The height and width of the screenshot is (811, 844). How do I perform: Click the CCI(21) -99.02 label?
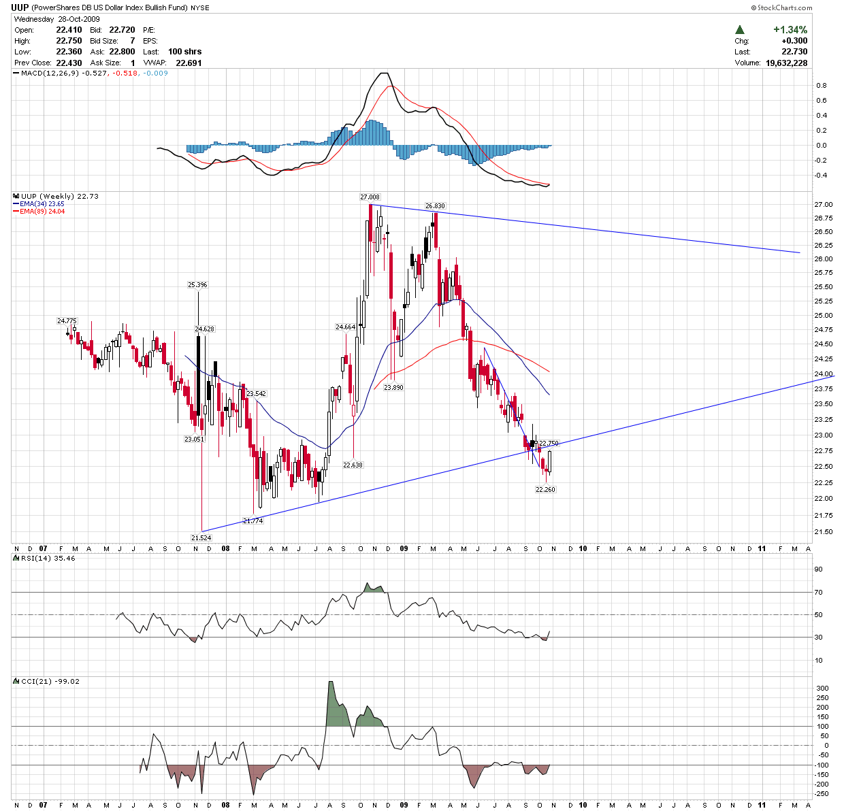coord(50,681)
